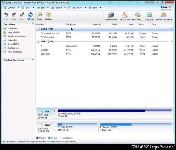
Task: Select the Unallocated 7.84 MB row
Action: point(105,46)
